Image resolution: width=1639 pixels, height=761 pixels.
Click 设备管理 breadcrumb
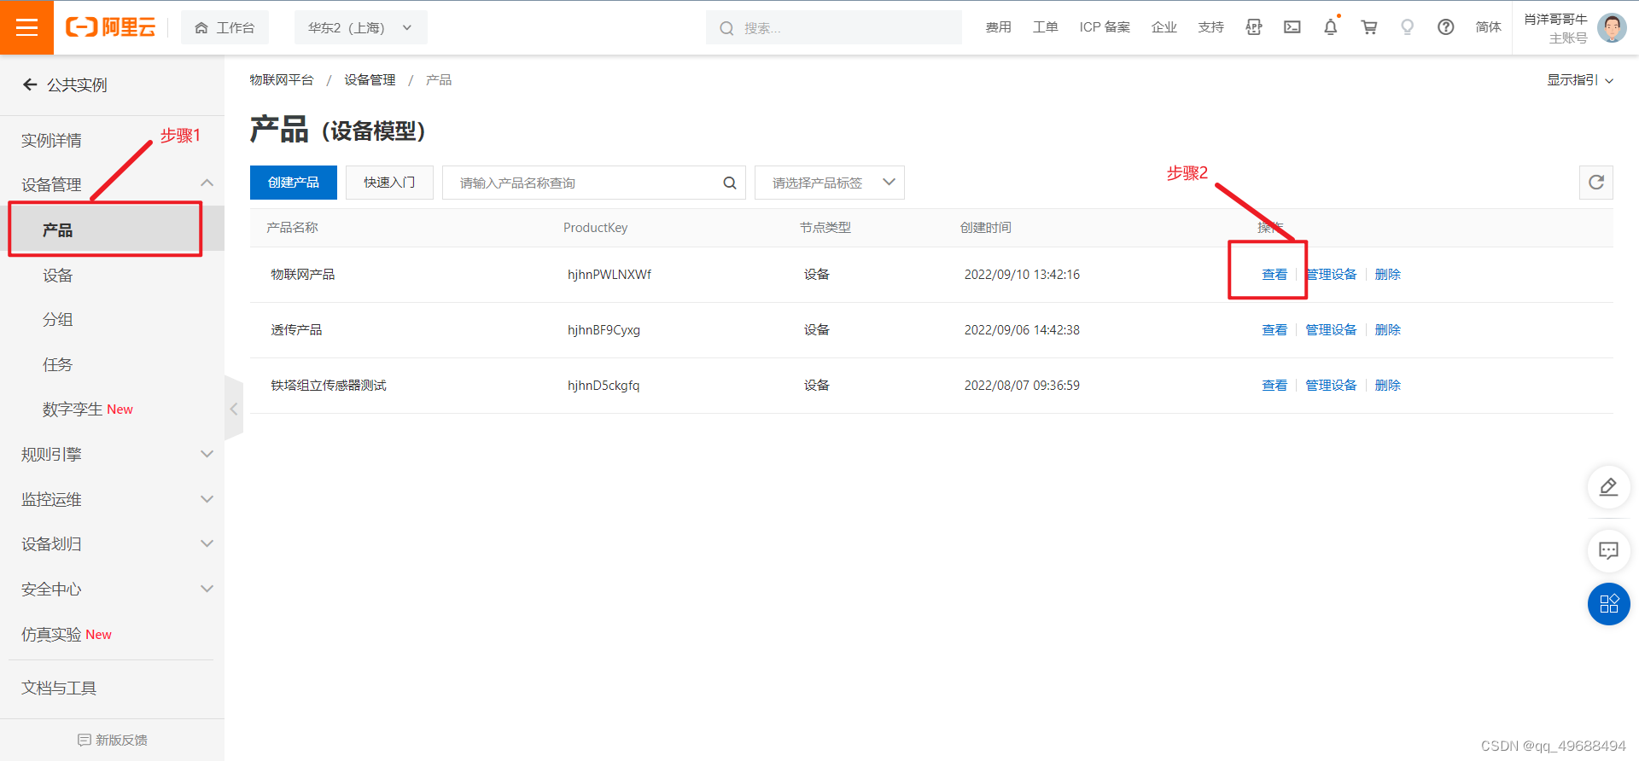370,80
